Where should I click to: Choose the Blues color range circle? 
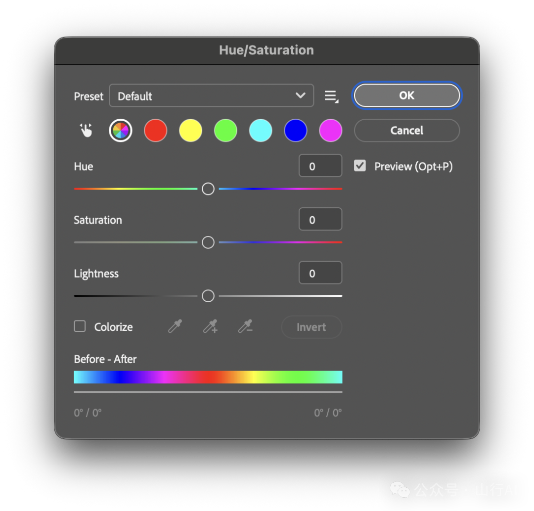296,131
